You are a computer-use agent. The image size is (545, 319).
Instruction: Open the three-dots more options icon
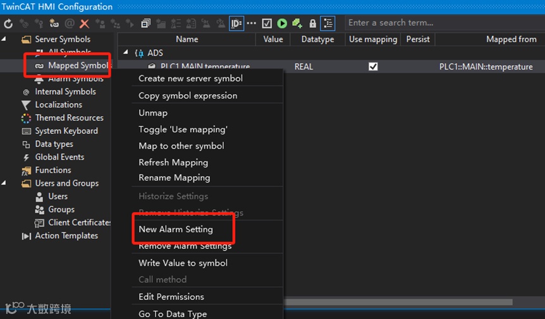tap(251, 23)
